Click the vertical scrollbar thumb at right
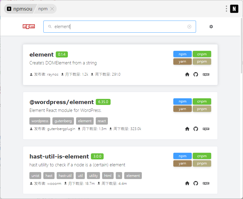Screen dimensions: 243x199 coord(241,46)
